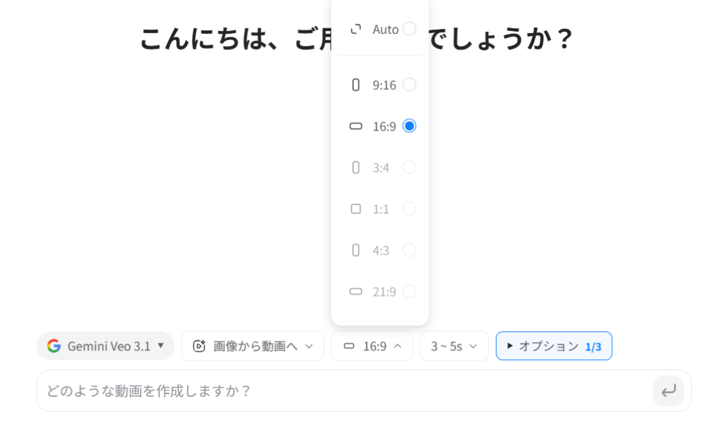Click the 9:16 portrait shape icon
The height and width of the screenshot is (423, 709).
tap(356, 85)
